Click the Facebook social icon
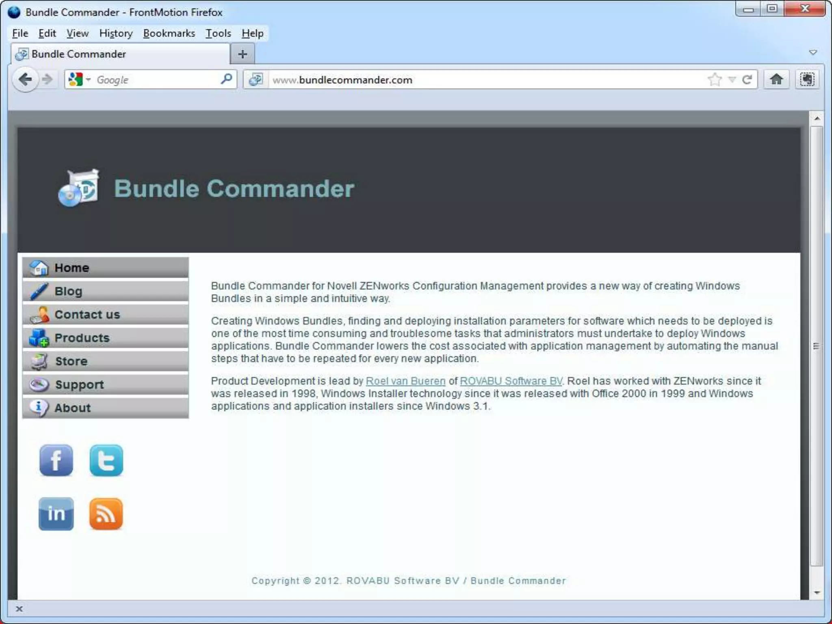This screenshot has height=624, width=832. [x=56, y=460]
